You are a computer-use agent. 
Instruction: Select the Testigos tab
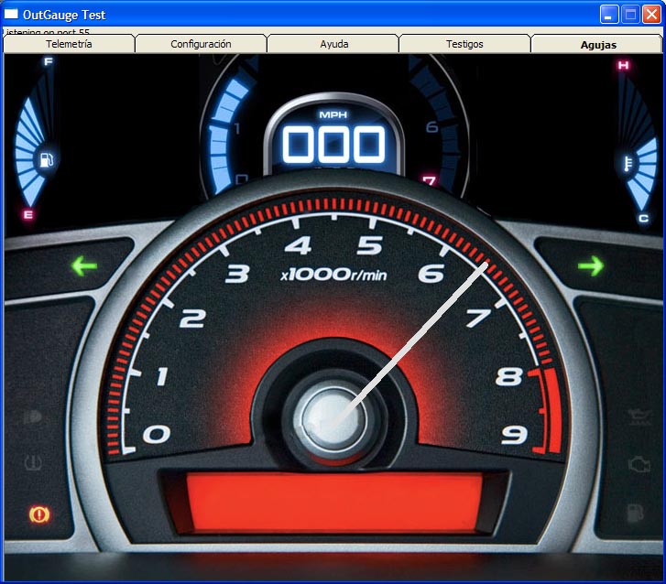464,44
